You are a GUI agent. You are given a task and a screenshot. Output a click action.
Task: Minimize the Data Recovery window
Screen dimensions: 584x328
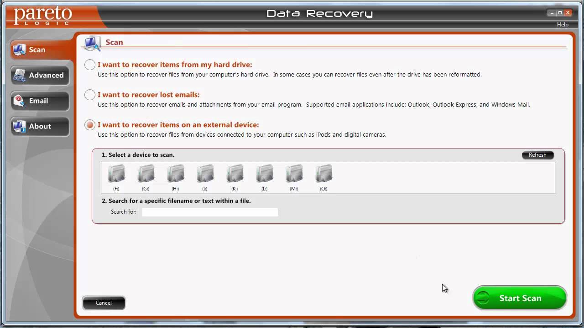[552, 13]
